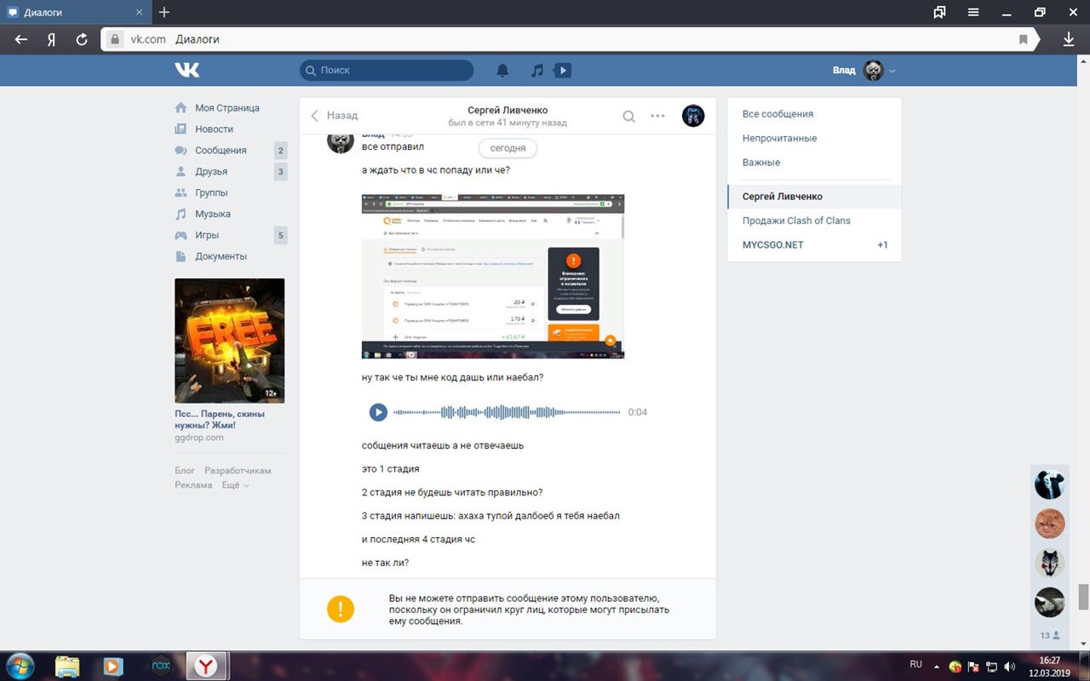1090x681 pixels.
Task: Open the notifications bell
Action: 502,71
